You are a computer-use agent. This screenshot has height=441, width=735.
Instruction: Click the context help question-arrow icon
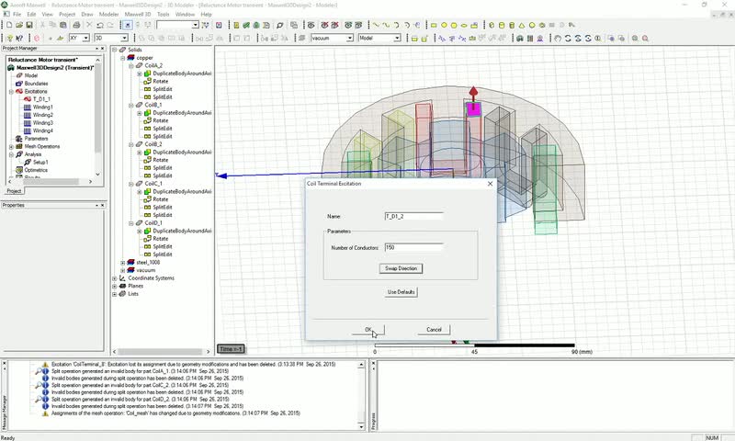tap(19, 38)
